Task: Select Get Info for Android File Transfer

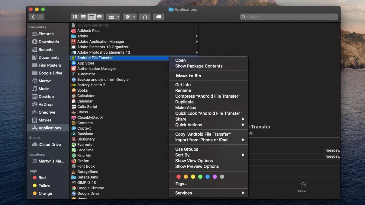Action: point(183,85)
